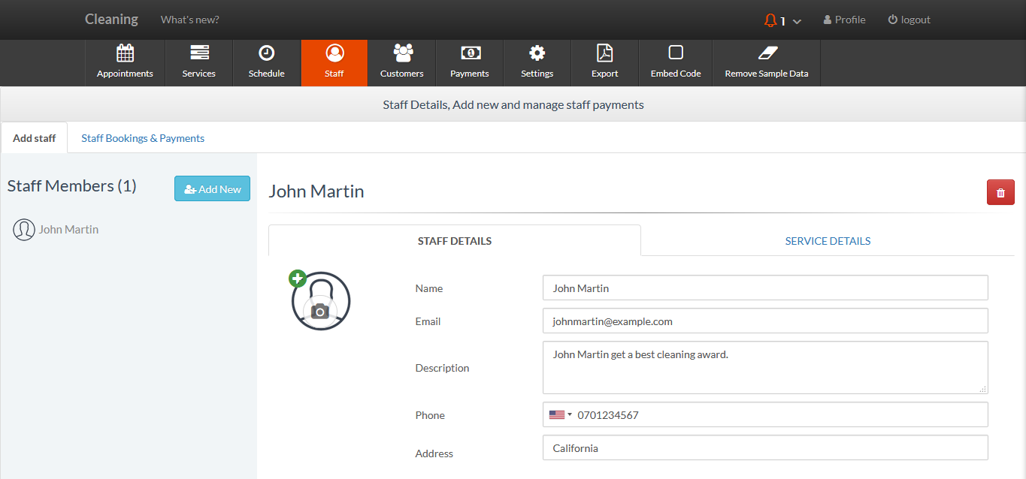This screenshot has width=1026, height=479.
Task: Delete staff with red trash button
Action: click(x=1000, y=193)
